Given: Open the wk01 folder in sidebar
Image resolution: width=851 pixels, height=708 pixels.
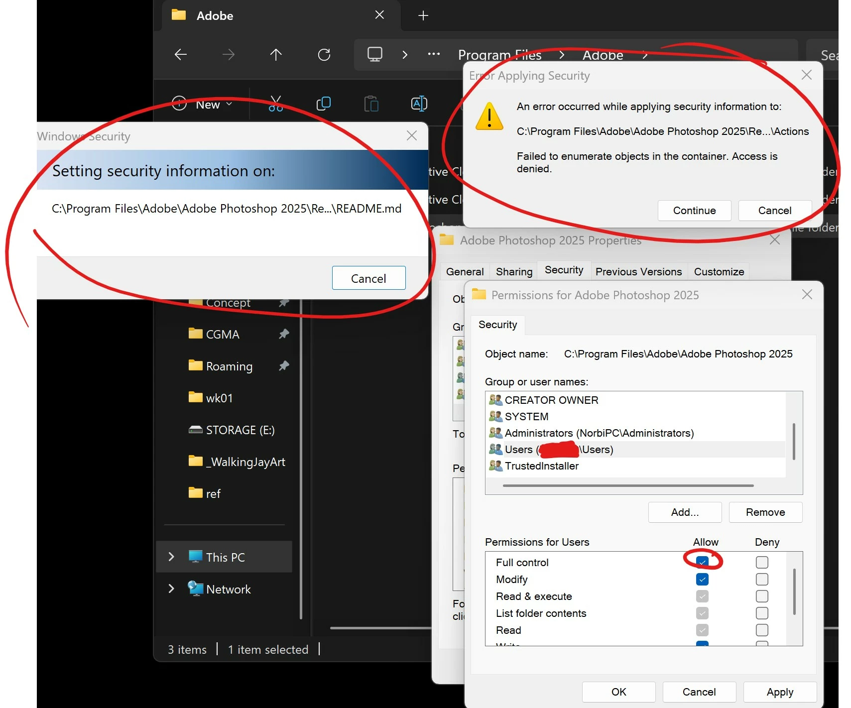Looking at the screenshot, I should (x=219, y=398).
